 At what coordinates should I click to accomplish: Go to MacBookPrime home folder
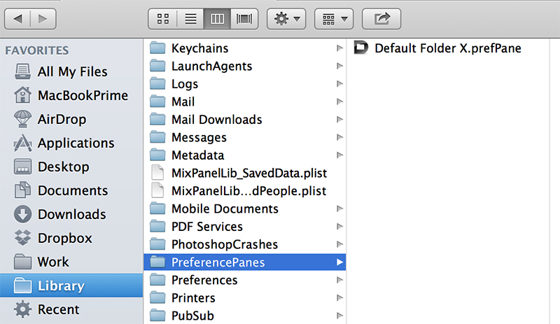(71, 95)
